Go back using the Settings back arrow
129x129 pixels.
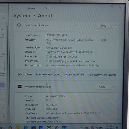[13, 8]
